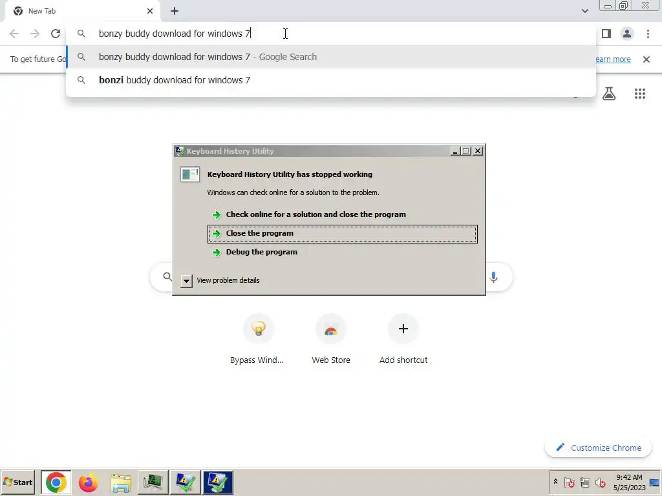This screenshot has height=496, width=662.
Task: Open a new tab with the plus button
Action: [x=175, y=12]
